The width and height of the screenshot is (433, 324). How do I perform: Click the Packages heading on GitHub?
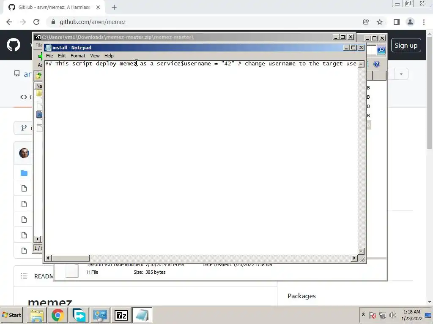301,296
